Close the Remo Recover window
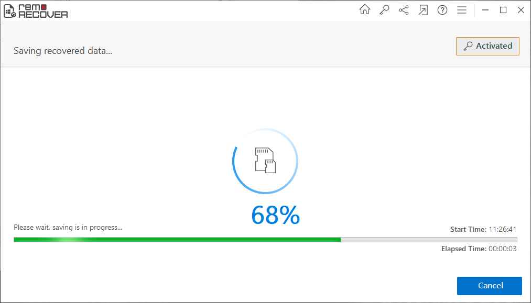This screenshot has width=531, height=303. tap(521, 10)
